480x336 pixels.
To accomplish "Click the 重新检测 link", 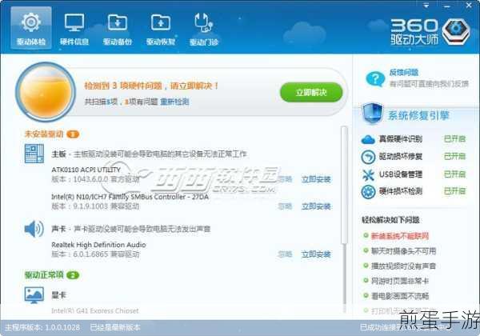I will [174, 102].
